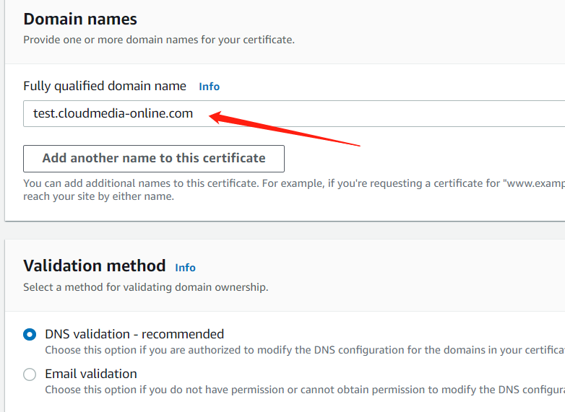Click the 'Email validation' label text
565x412 pixels.
tap(91, 374)
